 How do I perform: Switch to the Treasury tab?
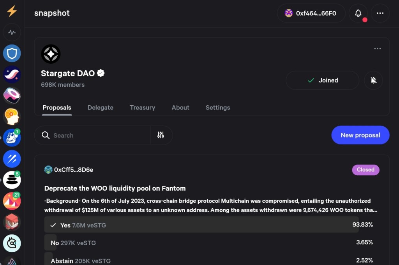[142, 108]
